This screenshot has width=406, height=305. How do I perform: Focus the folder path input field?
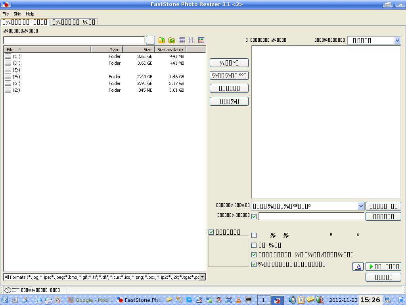click(74, 40)
